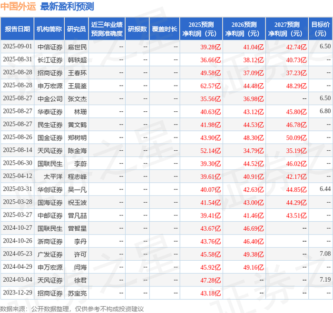Click researcher 王晨鉴 cell
This screenshot has width=333, height=313.
pos(77,86)
